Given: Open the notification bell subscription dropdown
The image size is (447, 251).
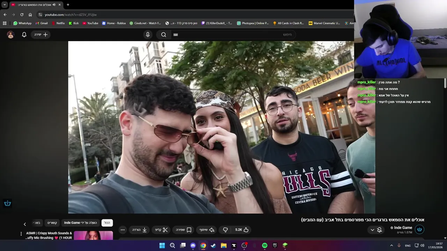Looking at the screenshot, I should pyautogui.click(x=376, y=230).
